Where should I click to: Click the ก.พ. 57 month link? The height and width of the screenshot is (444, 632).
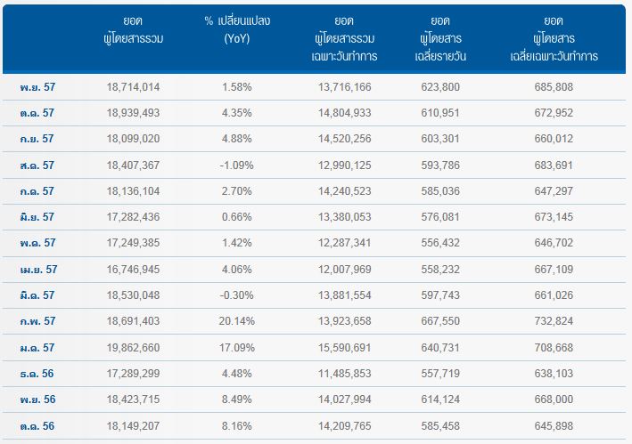click(x=38, y=321)
